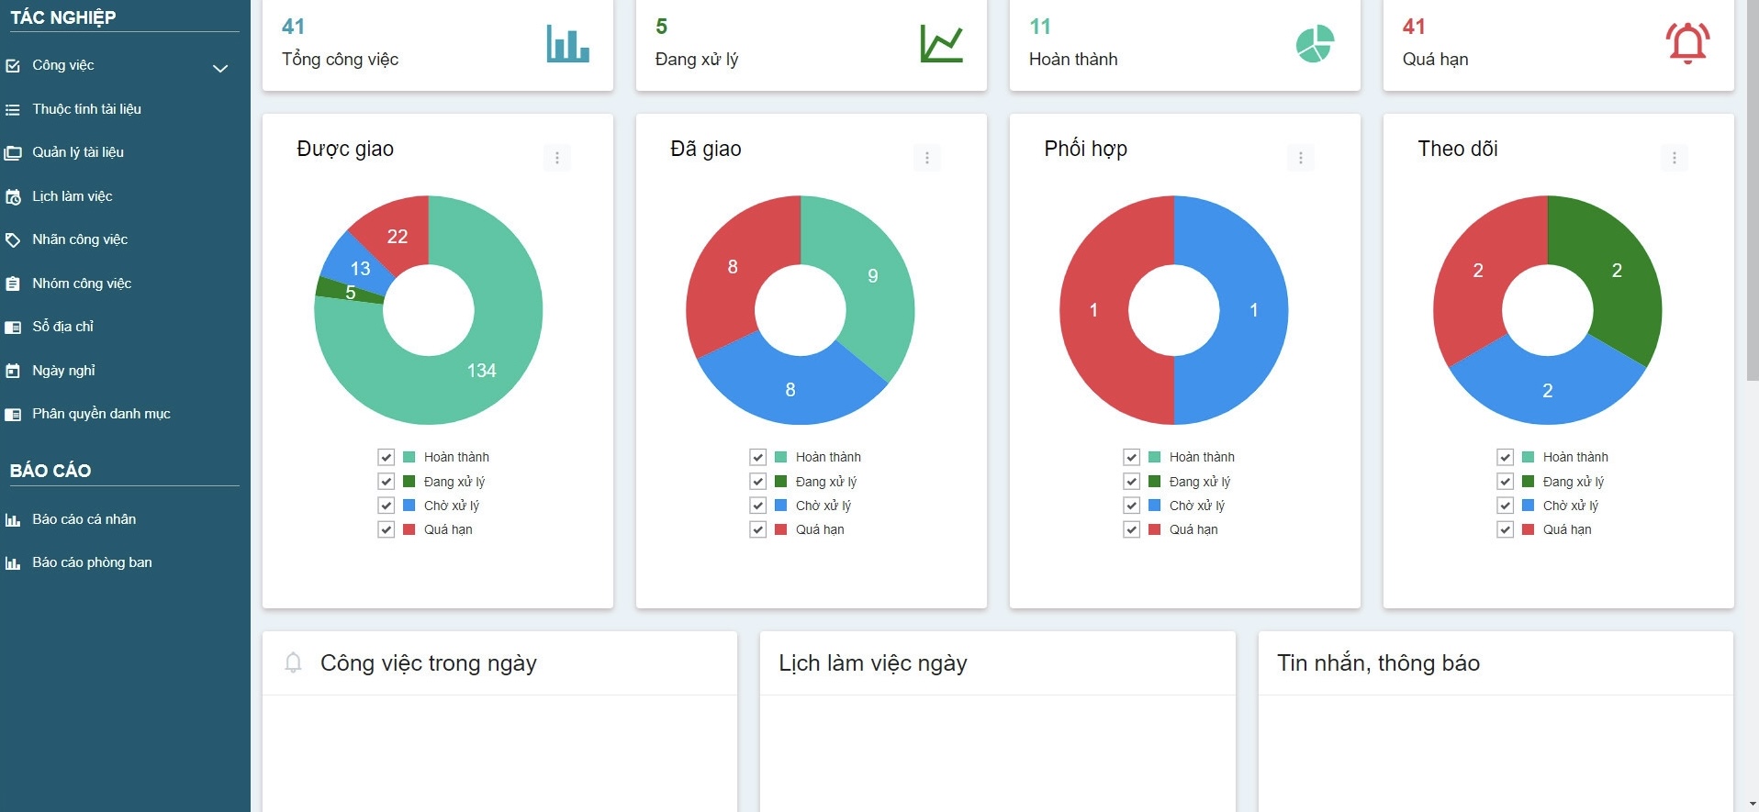
Task: Click the chart icon beside Báo cáo cá nhân
Action: click(x=13, y=519)
